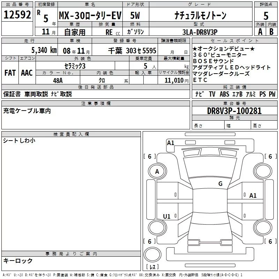Click the キーロック office notice text

[18, 261]
